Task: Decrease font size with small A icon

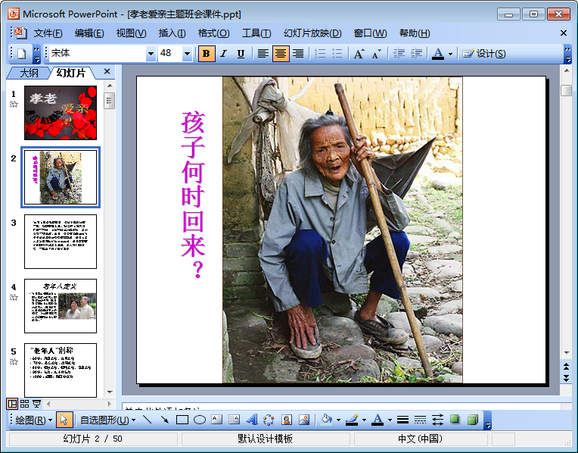Action: coord(376,54)
